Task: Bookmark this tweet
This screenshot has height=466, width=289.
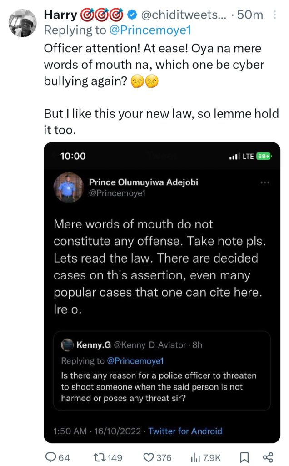Action: click(244, 457)
